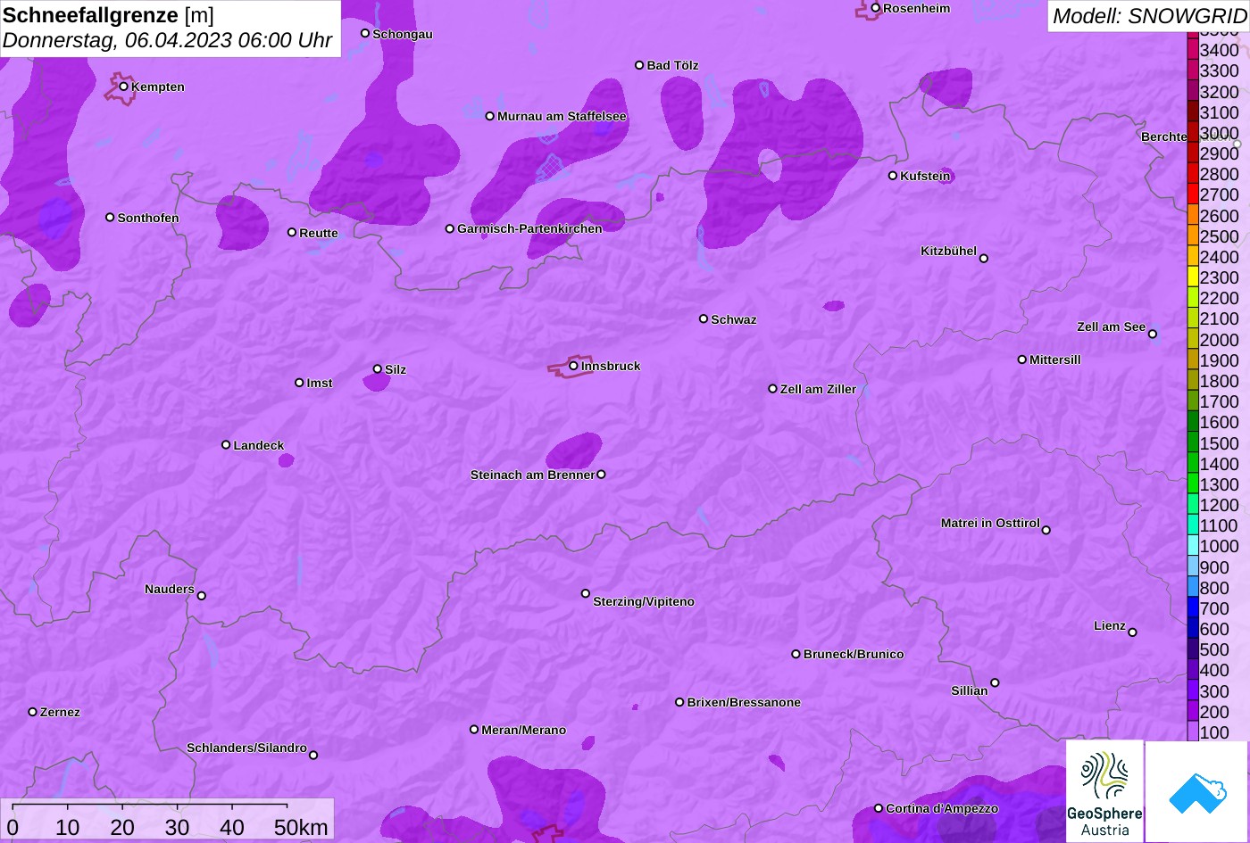Select the Schongau marker circle
This screenshot has height=843, width=1250.
365,33
